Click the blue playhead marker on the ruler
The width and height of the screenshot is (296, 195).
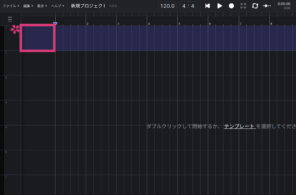55,23
